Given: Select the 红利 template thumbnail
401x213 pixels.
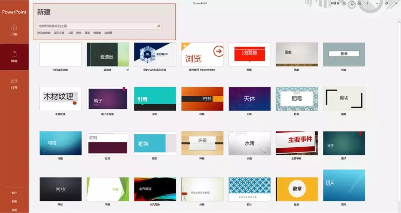Looking at the screenshot, I should (108, 143).
